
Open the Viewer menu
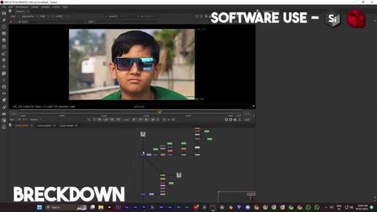click(35, 7)
